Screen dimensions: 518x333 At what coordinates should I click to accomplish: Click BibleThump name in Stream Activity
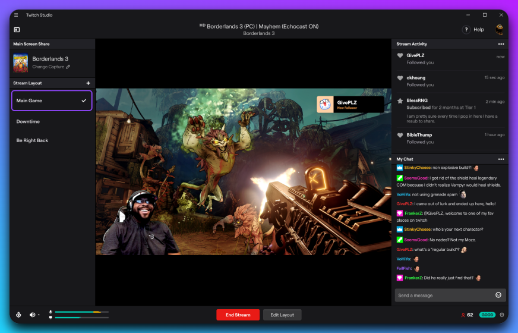[419, 135]
